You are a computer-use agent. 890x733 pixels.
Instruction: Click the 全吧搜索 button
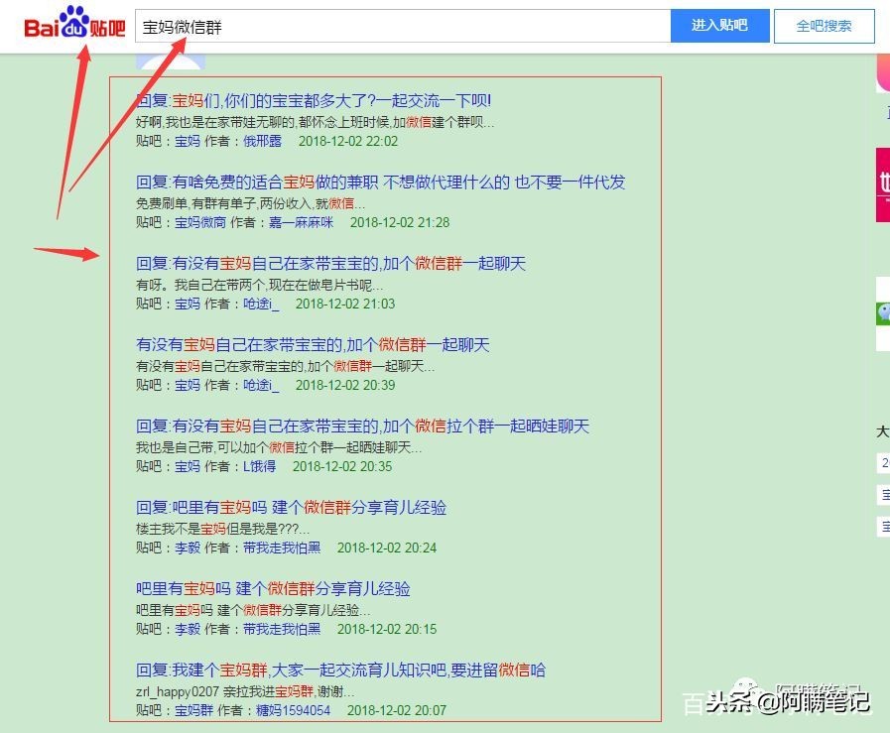[x=825, y=26]
